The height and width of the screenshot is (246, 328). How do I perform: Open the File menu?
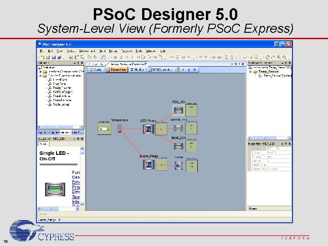(x=41, y=51)
